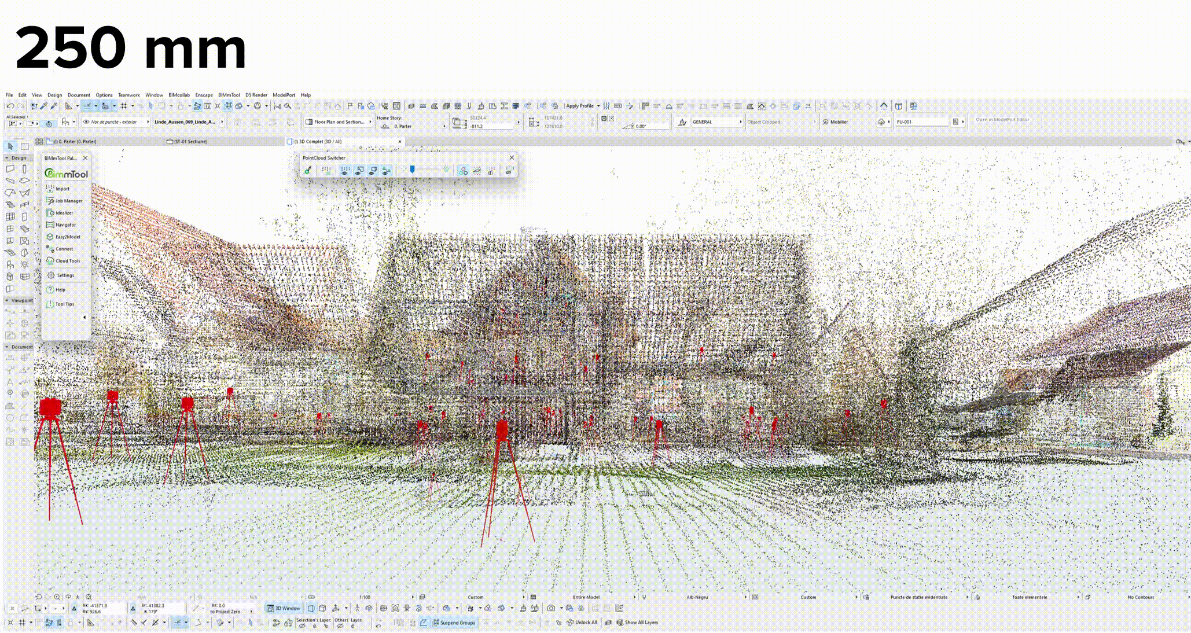
Task: Toggle the 3D Window button
Action: click(x=284, y=608)
